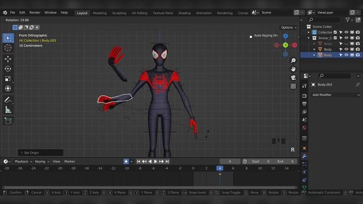Expand the Set Origin operator panel

tap(40, 152)
